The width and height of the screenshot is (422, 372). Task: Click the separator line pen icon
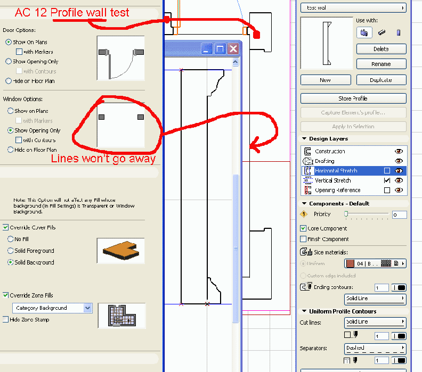pos(355,360)
